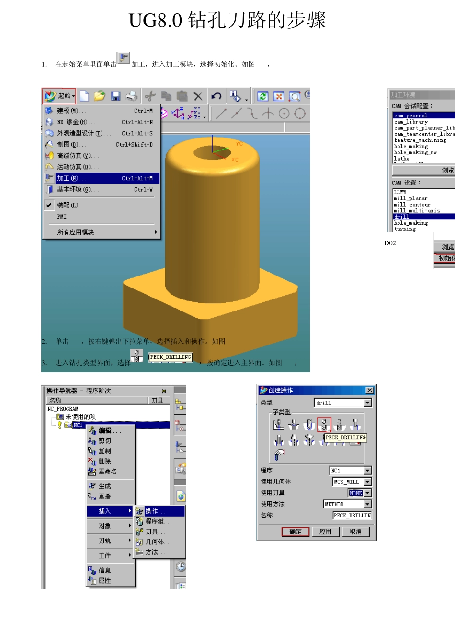Choose 复制 in context menu
This screenshot has height=644, width=455.
111,451
